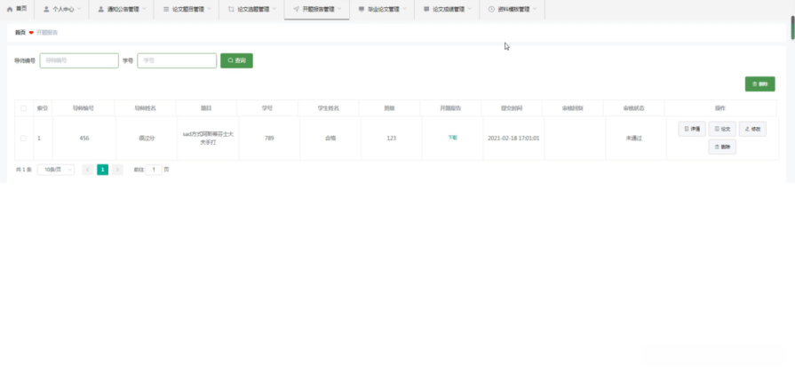Click the timestamp 2021-02-18 17:01:01
The width and height of the screenshot is (795, 373).
(513, 138)
